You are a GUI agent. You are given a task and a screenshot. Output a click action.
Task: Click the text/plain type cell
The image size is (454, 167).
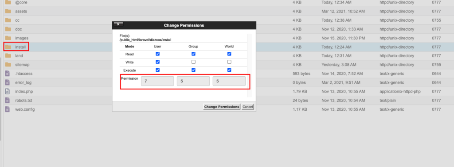coord(387,101)
